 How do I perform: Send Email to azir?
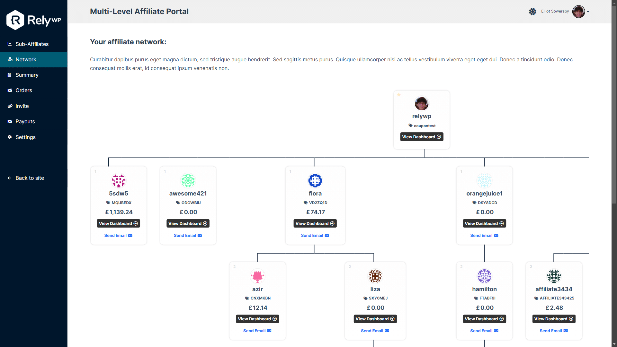click(x=257, y=331)
